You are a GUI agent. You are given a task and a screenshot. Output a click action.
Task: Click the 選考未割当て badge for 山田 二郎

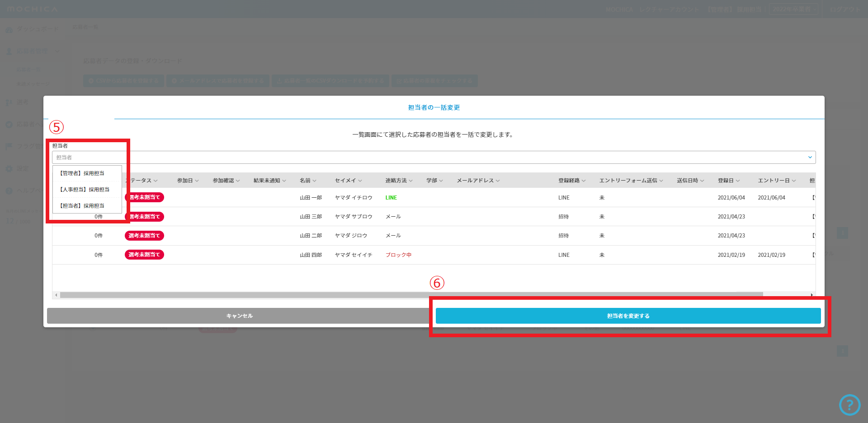[x=144, y=236]
